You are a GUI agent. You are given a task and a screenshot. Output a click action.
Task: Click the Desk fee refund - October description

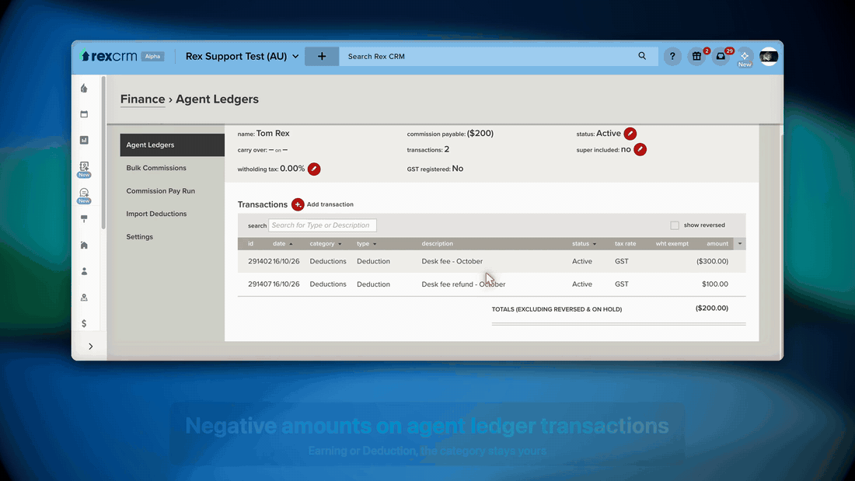(463, 284)
